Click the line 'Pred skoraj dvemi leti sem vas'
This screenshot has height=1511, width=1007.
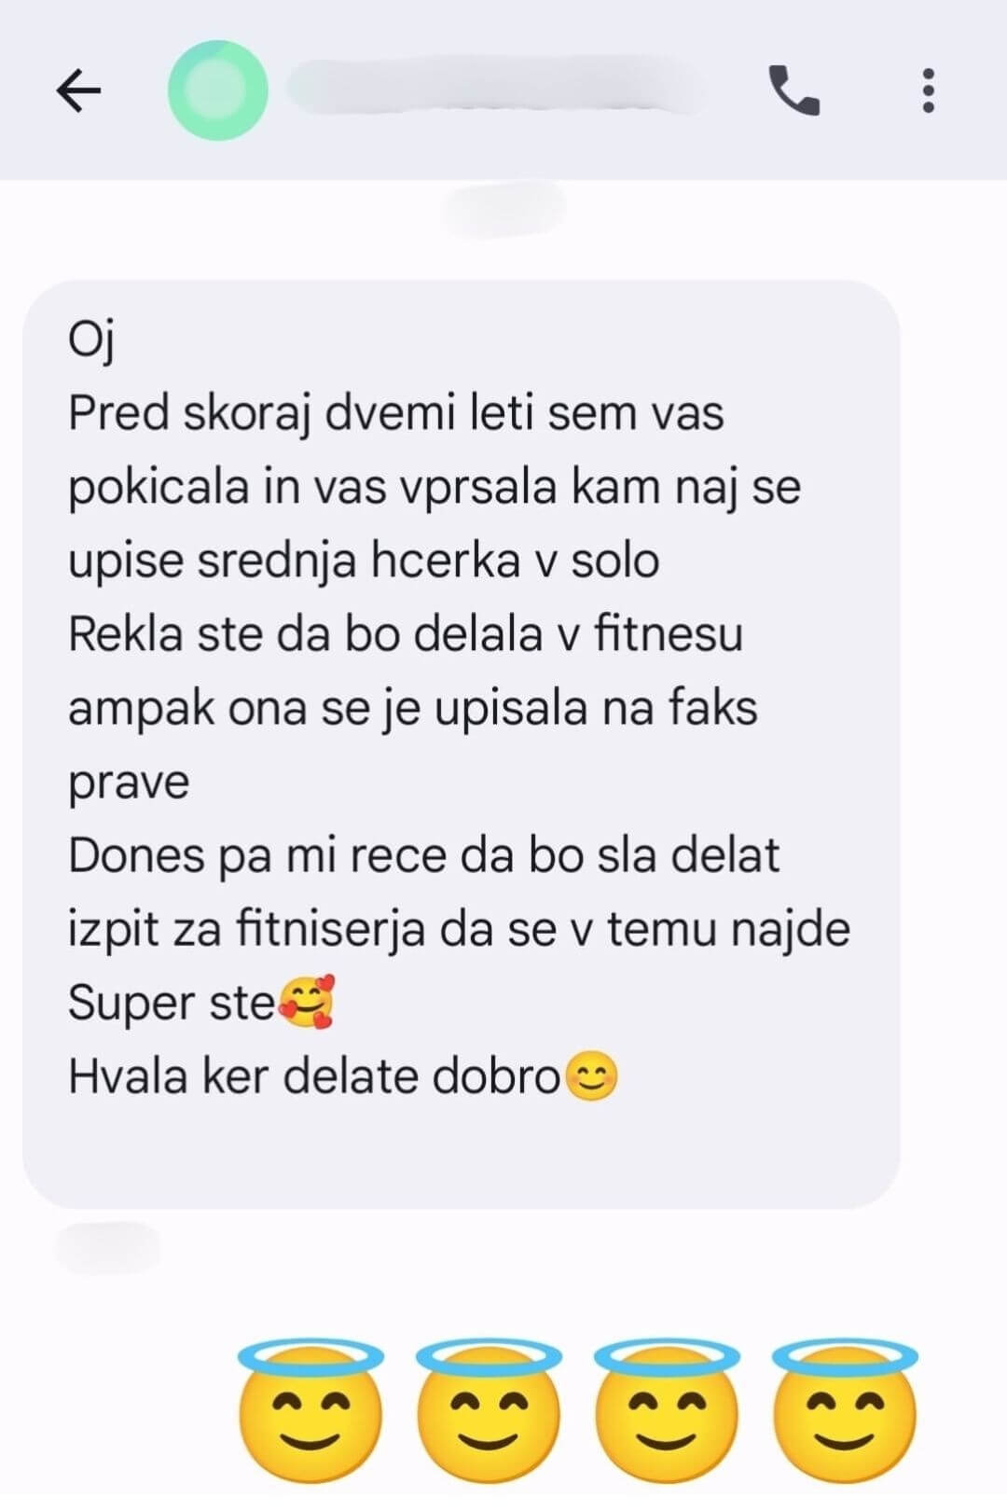[x=395, y=413]
